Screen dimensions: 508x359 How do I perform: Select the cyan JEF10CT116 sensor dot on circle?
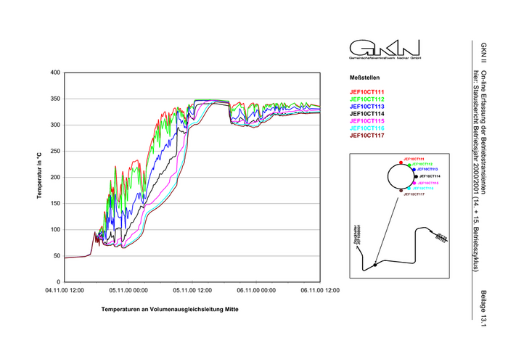coord(410,188)
